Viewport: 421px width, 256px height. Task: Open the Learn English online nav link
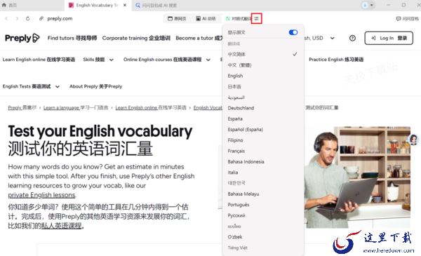[39, 60]
